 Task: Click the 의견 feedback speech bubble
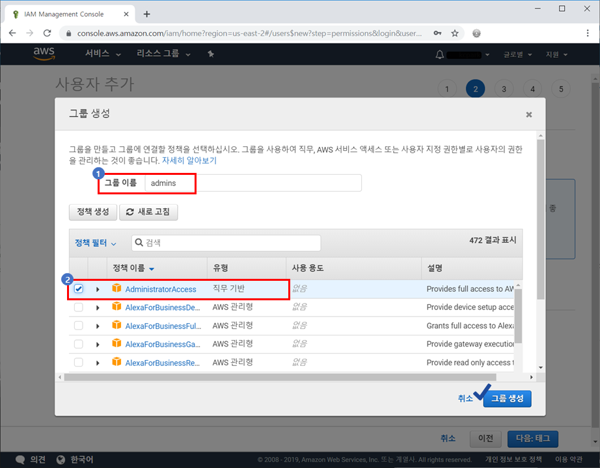point(20,460)
